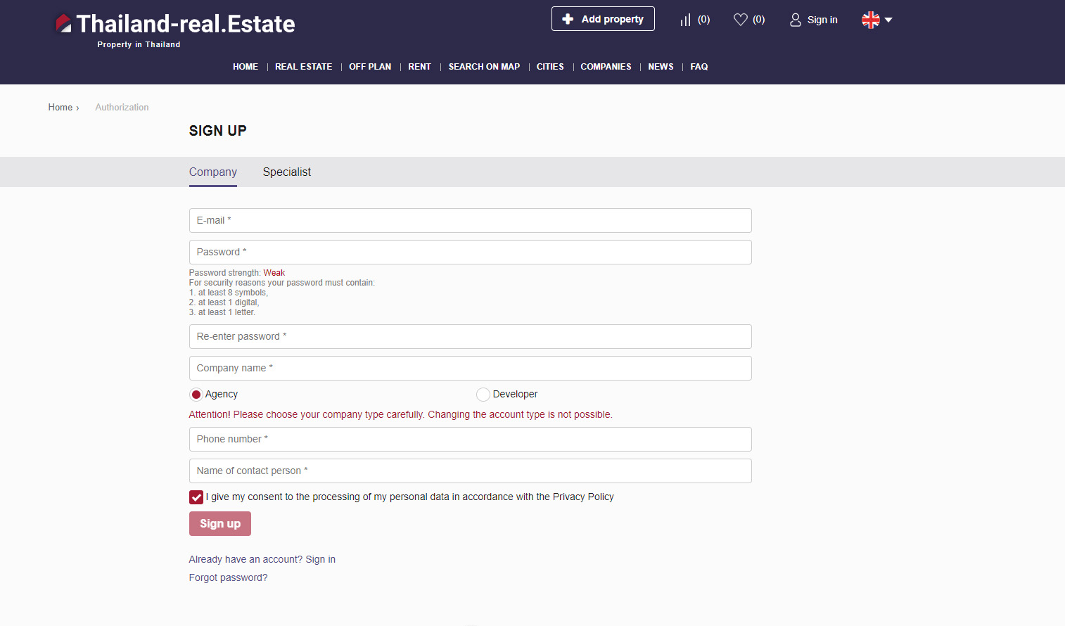Image resolution: width=1065 pixels, height=626 pixels.
Task: Open the OFF PLAN menu item
Action: pos(370,67)
